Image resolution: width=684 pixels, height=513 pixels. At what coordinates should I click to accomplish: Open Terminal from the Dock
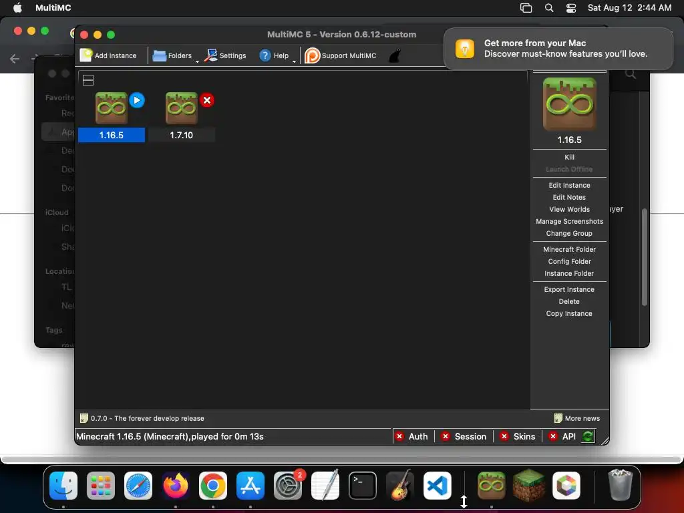363,486
